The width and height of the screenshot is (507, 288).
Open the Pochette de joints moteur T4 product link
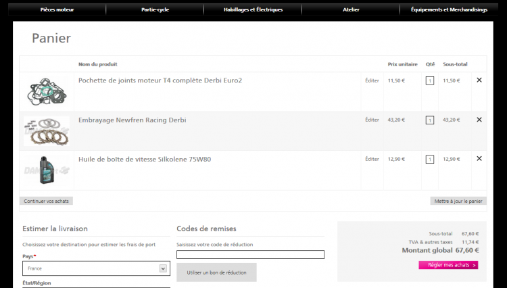pos(160,80)
